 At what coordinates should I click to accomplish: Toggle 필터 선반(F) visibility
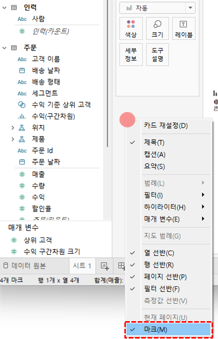[168, 289]
